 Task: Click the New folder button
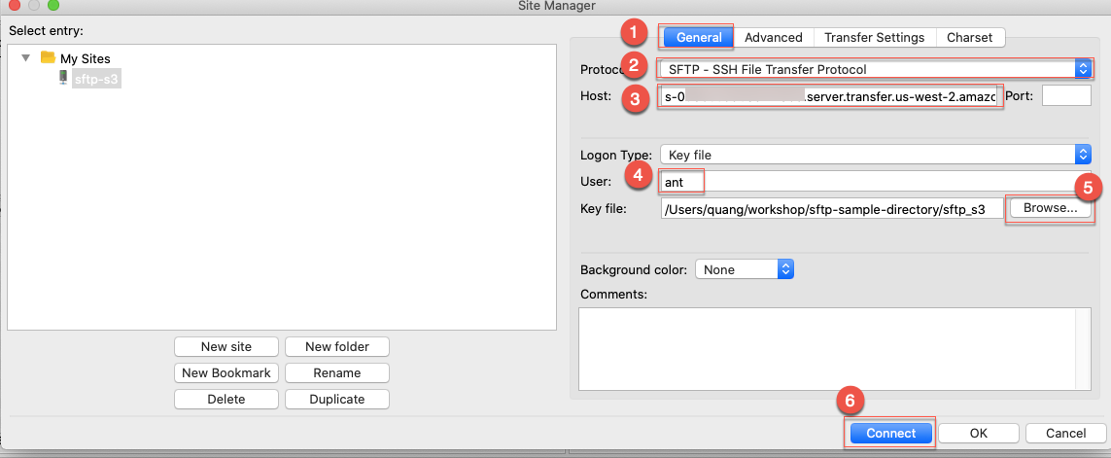pyautogui.click(x=336, y=347)
